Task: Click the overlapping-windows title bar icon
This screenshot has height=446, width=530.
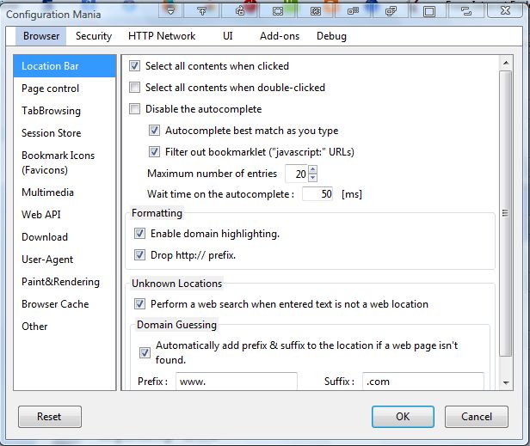Action: pyautogui.click(x=391, y=11)
